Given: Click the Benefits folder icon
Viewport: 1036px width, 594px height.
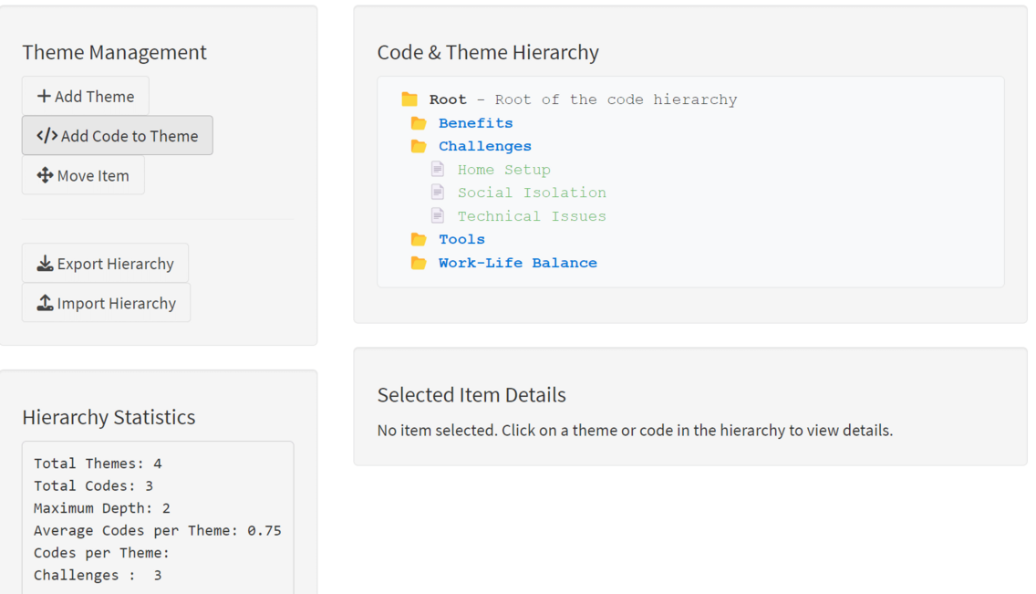Looking at the screenshot, I should [x=419, y=123].
